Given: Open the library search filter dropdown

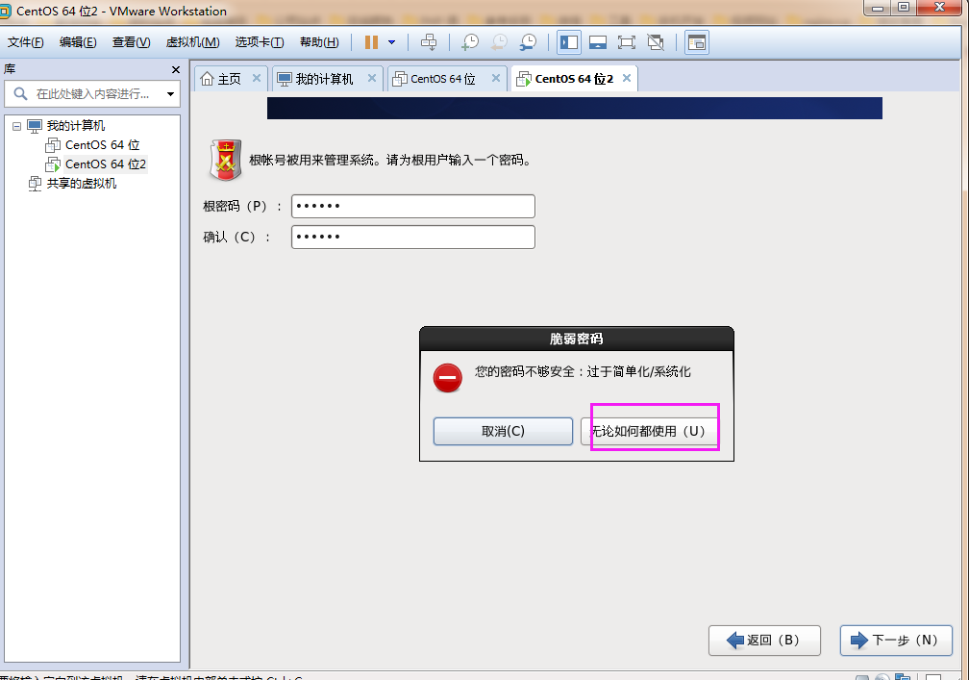Looking at the screenshot, I should click(x=170, y=94).
